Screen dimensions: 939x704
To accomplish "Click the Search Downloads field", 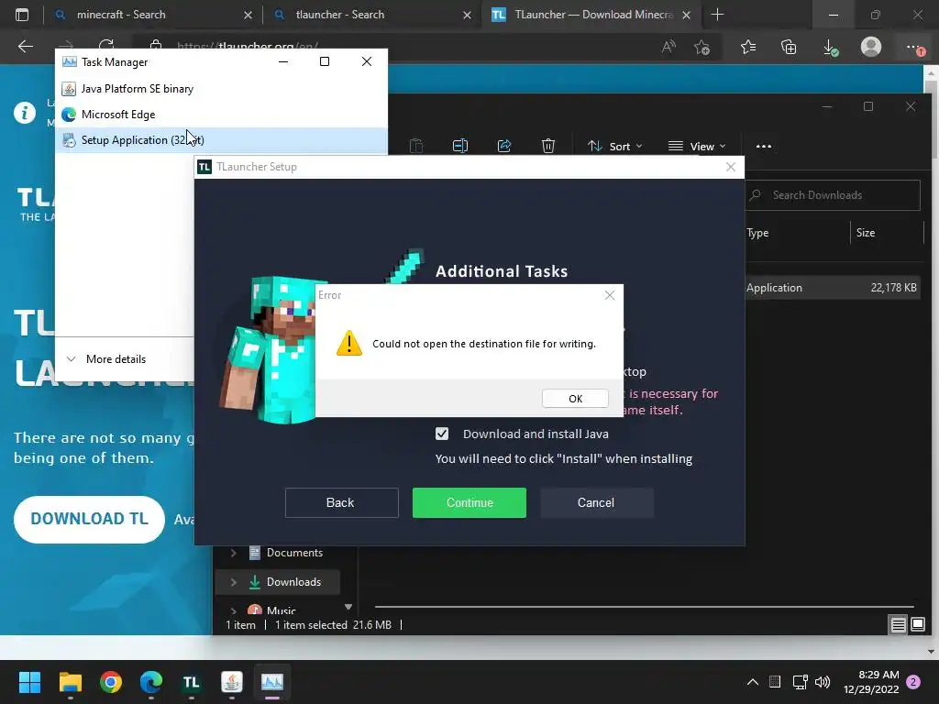I will click(833, 195).
